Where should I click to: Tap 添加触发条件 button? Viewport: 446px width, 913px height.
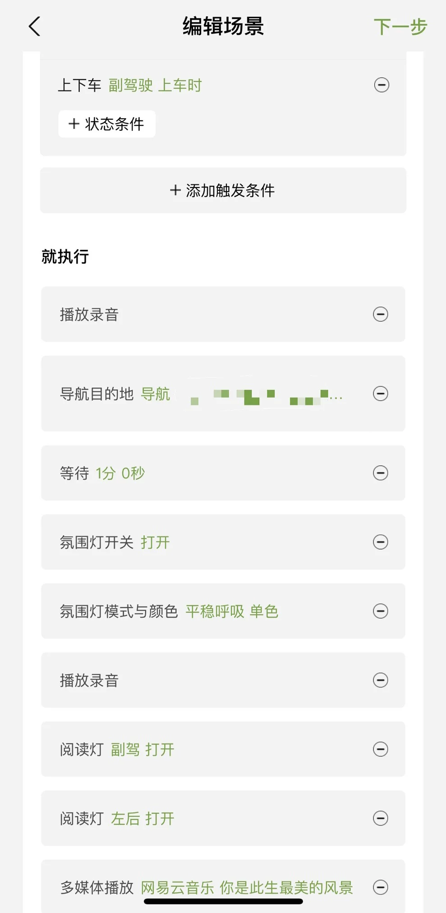(x=223, y=190)
